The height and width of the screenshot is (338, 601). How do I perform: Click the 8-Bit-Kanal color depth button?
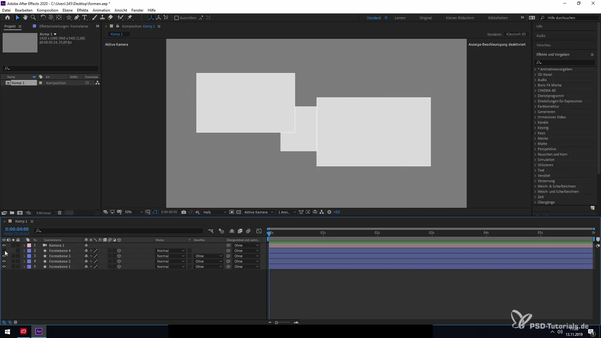[x=44, y=213]
